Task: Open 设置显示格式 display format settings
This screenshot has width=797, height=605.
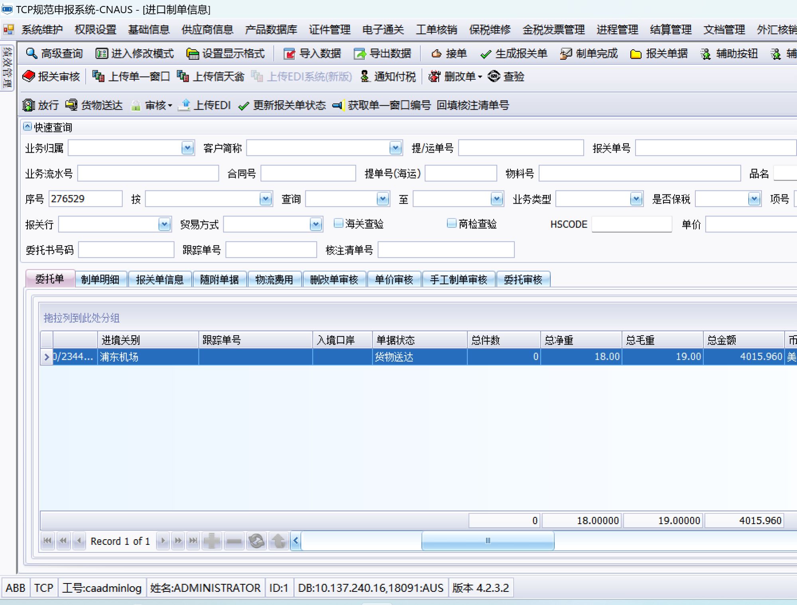Action: (225, 53)
